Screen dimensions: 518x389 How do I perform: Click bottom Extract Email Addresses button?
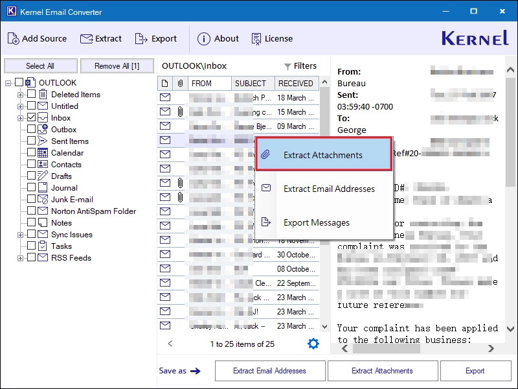click(x=270, y=371)
